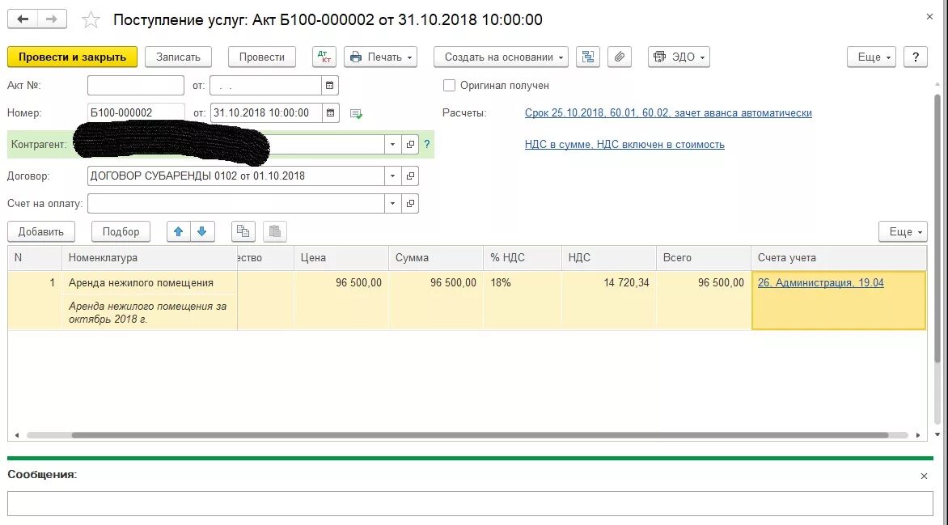
Task: Focus the Акт № input field
Action: (x=135, y=85)
